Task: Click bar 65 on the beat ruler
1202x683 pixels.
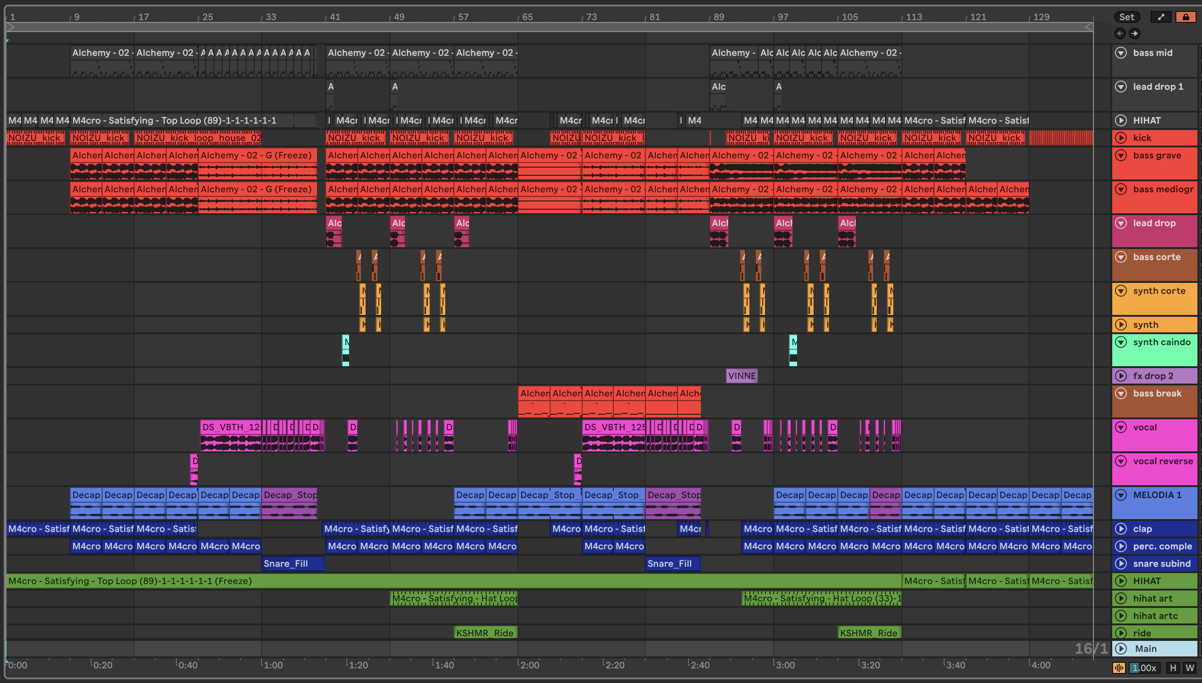Action: point(527,17)
